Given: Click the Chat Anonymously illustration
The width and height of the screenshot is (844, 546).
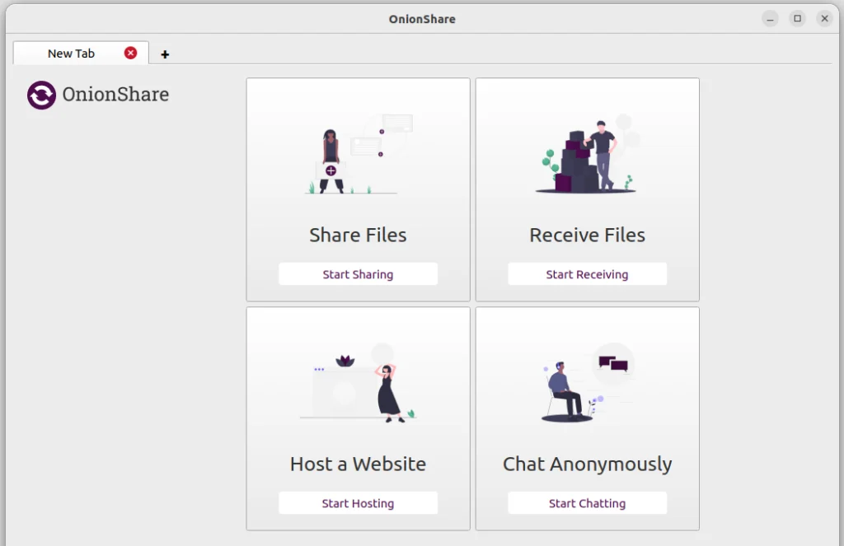Looking at the screenshot, I should (x=587, y=384).
